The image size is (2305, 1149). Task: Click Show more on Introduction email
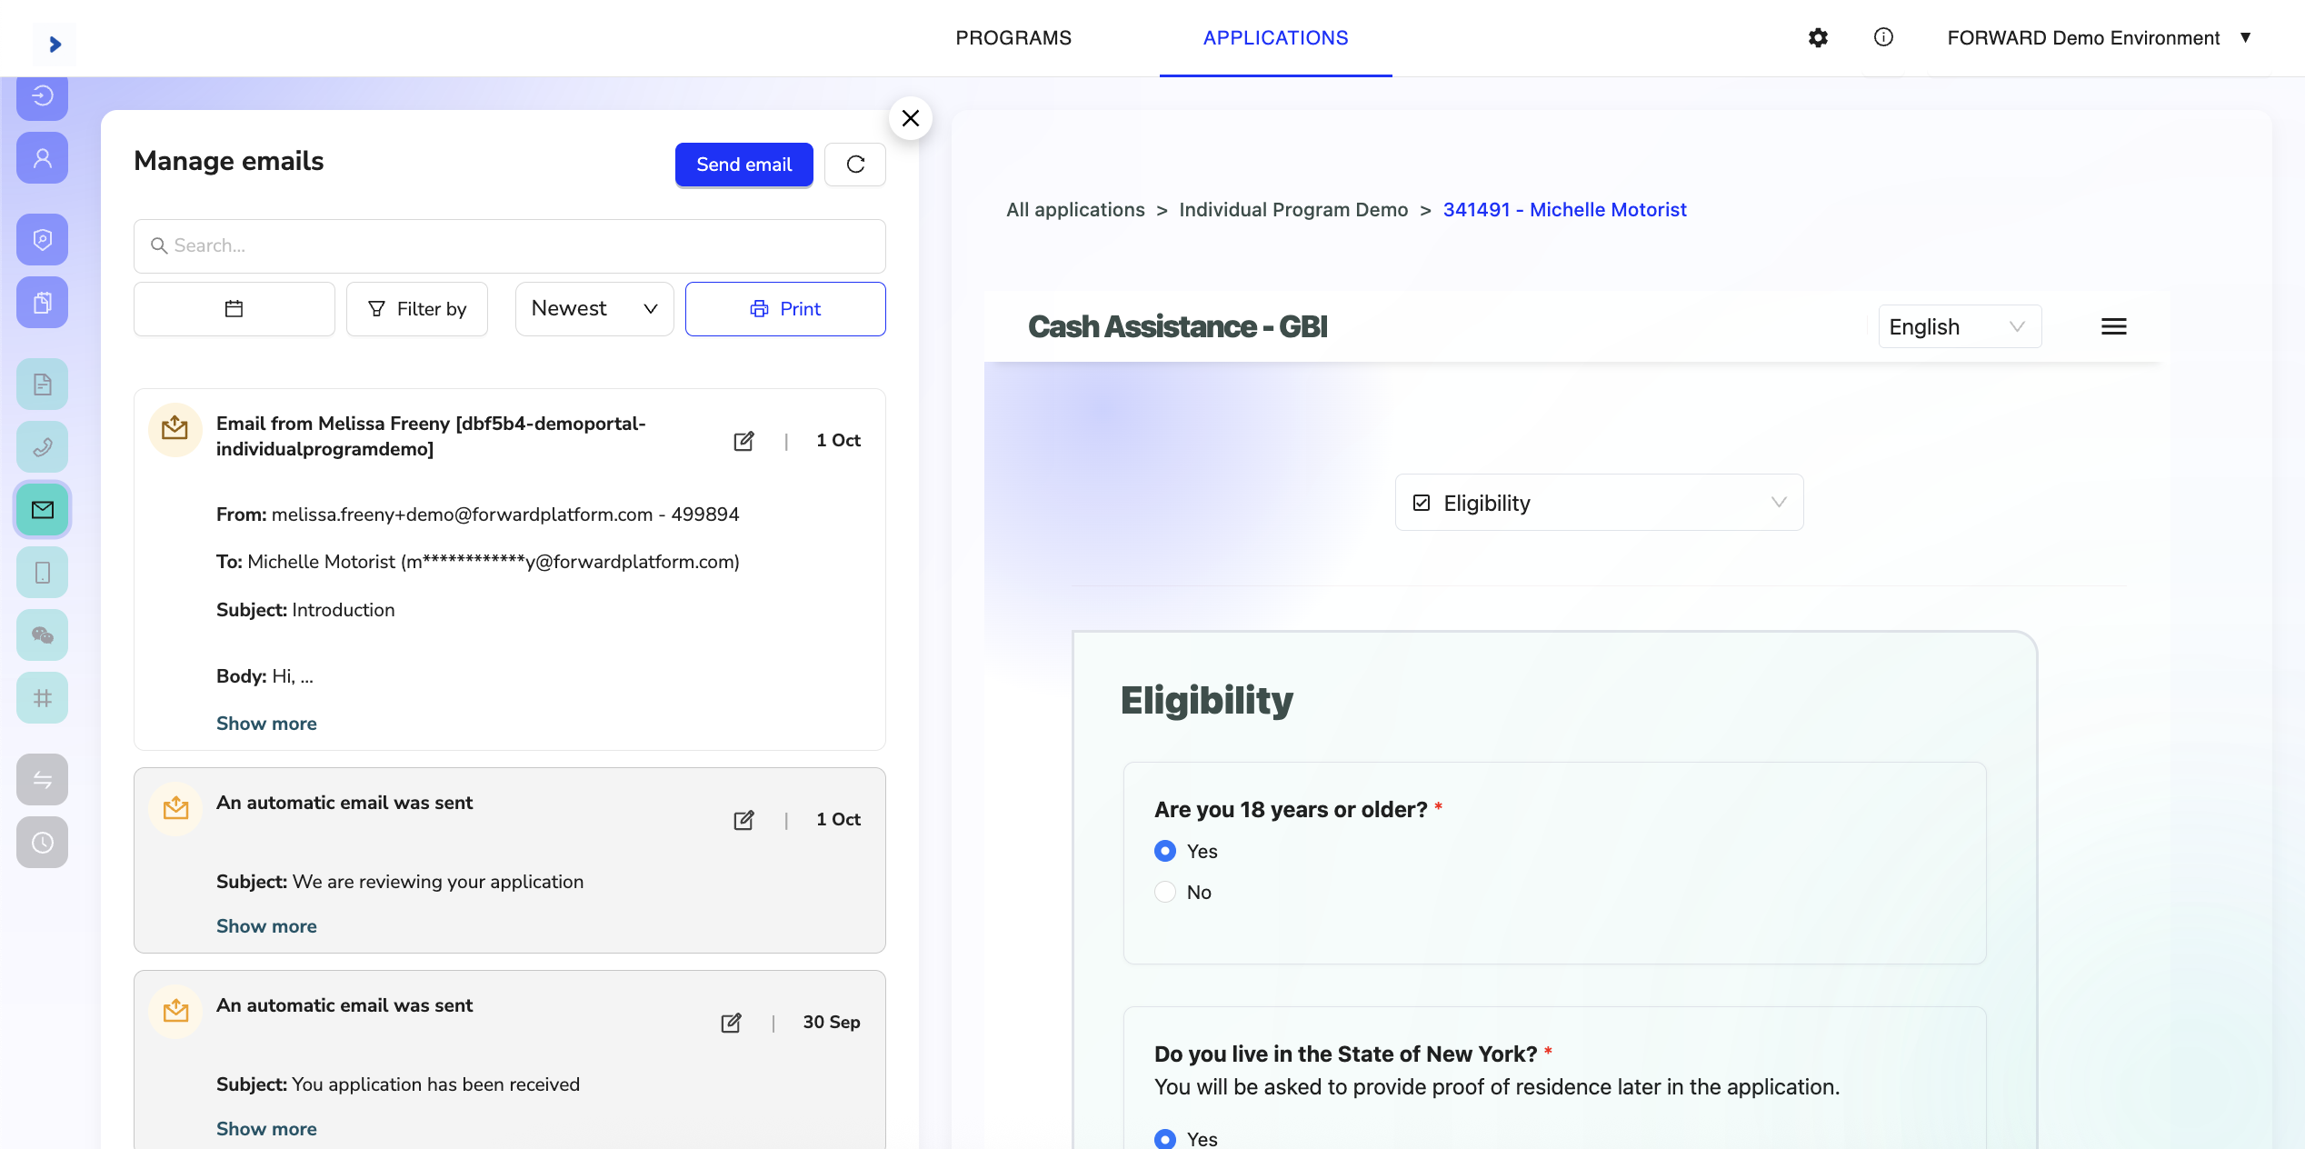(266, 724)
